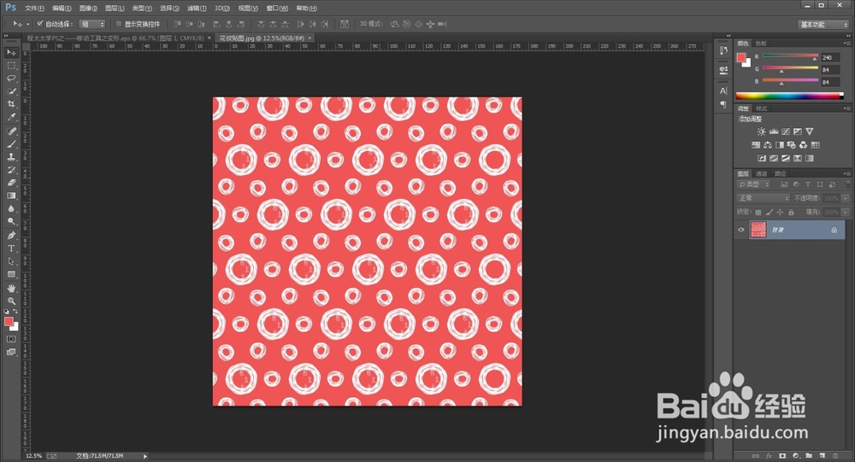Open auto-select 组 dropdown
This screenshot has width=855, height=462.
click(x=92, y=24)
